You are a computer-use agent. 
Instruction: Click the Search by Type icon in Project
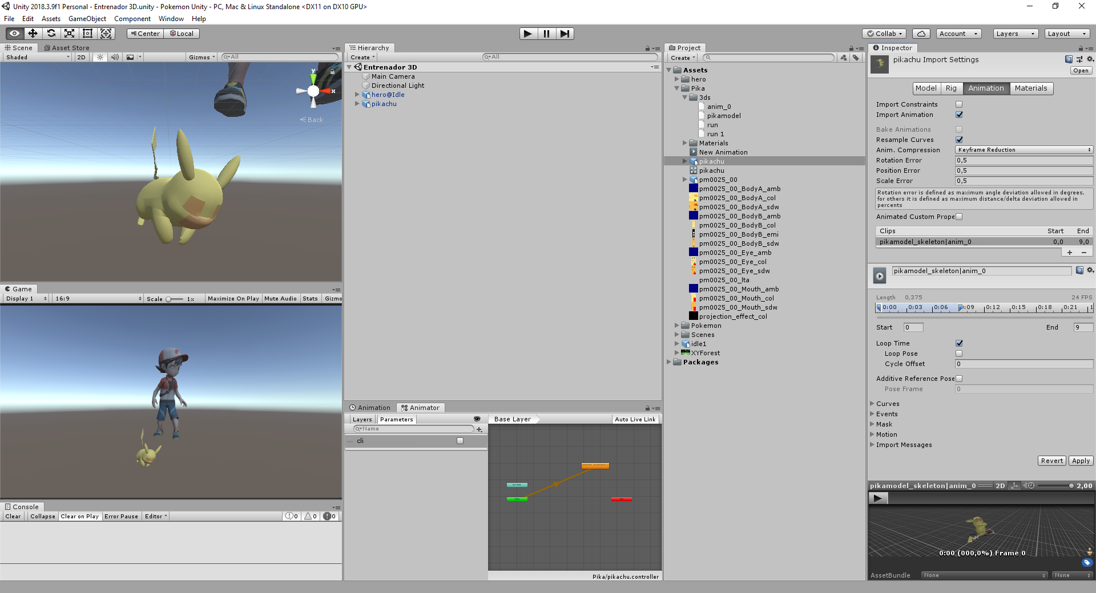pos(844,58)
